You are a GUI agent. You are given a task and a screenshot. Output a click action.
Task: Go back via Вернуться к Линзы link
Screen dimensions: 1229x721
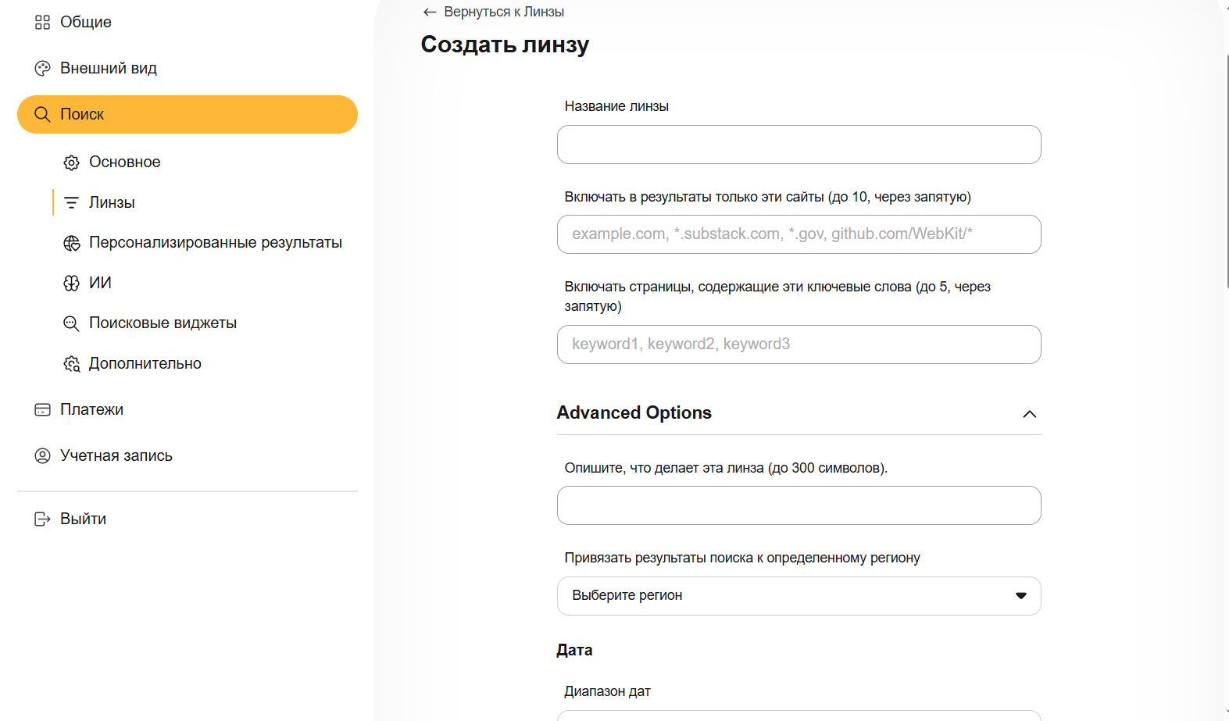[493, 12]
